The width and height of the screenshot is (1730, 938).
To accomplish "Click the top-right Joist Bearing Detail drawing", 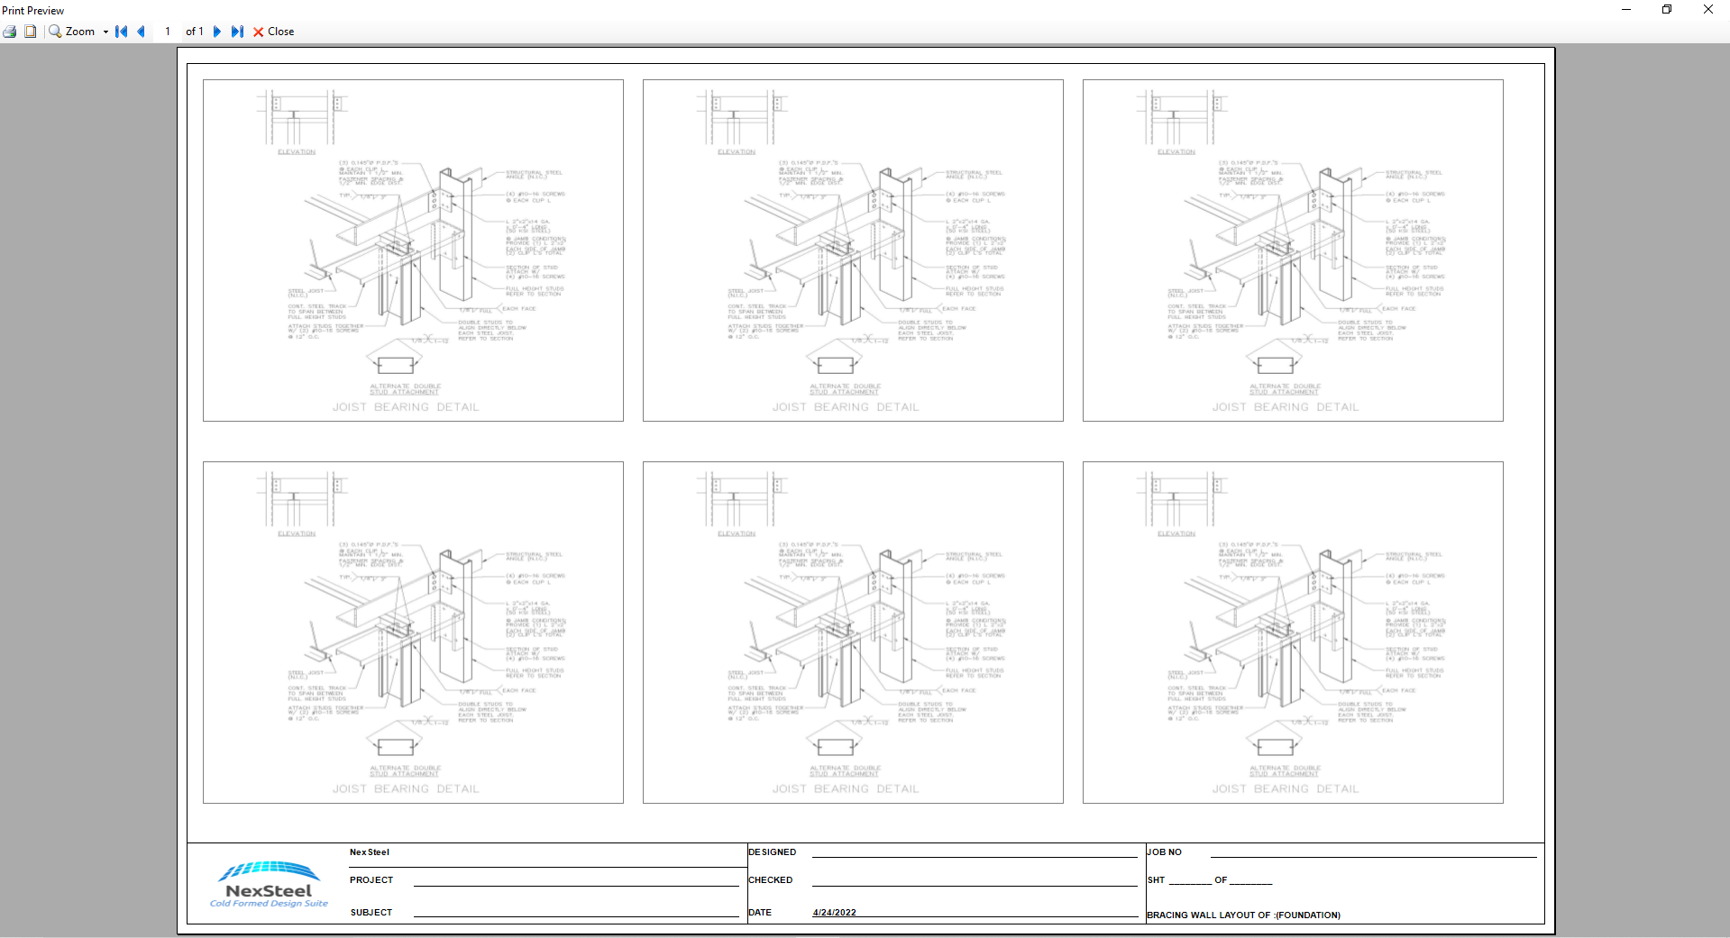I will pos(1293,250).
